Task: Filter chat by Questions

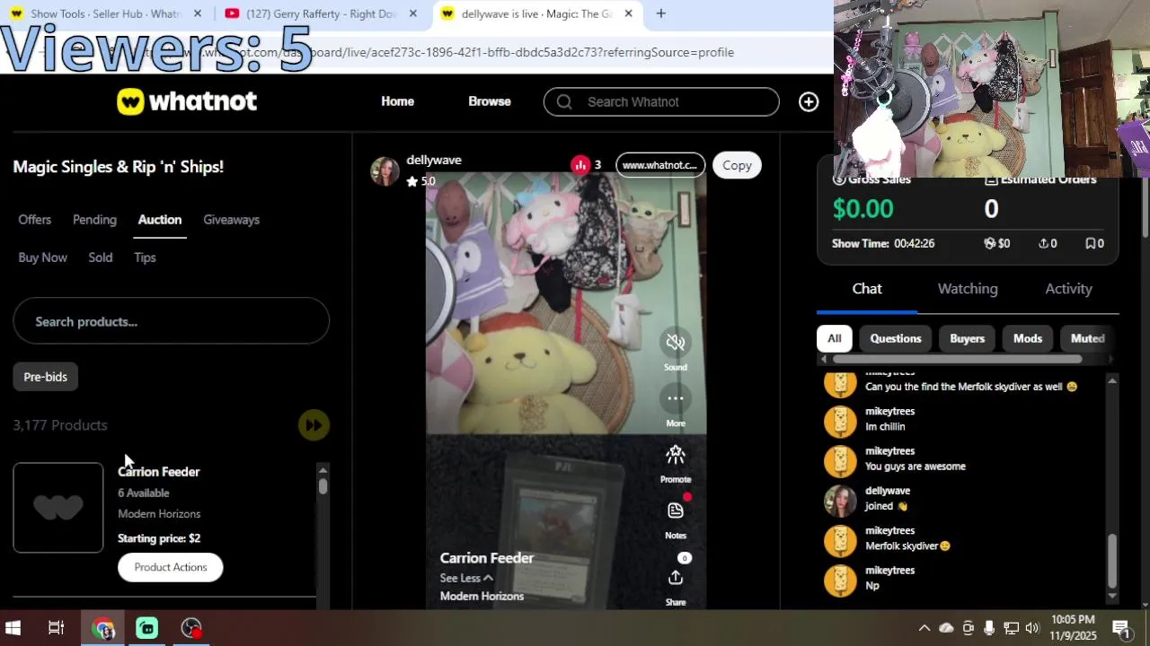Action: point(896,338)
